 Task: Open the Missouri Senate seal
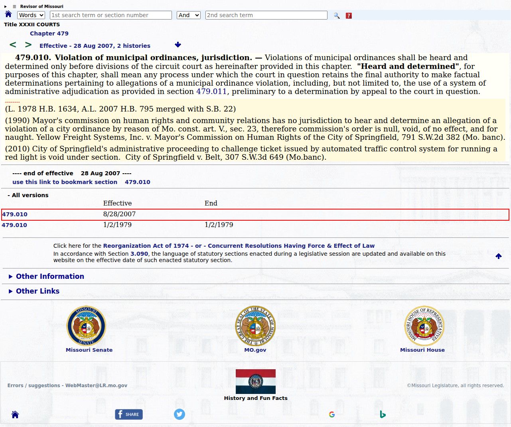coord(86,326)
